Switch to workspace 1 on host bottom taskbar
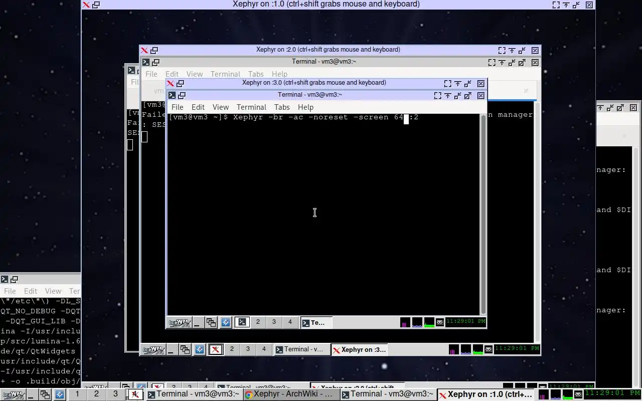642x401 pixels. coord(77,394)
